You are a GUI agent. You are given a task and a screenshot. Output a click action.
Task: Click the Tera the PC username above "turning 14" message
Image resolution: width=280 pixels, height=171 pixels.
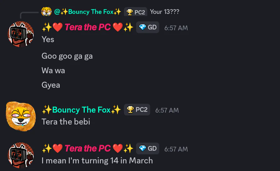(88, 149)
